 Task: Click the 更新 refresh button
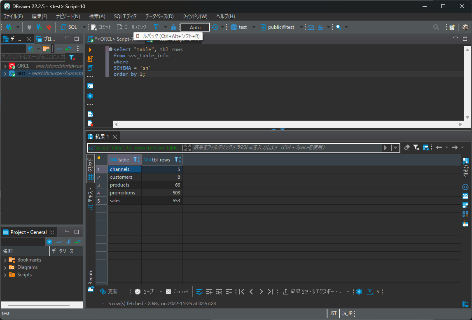pos(109,292)
